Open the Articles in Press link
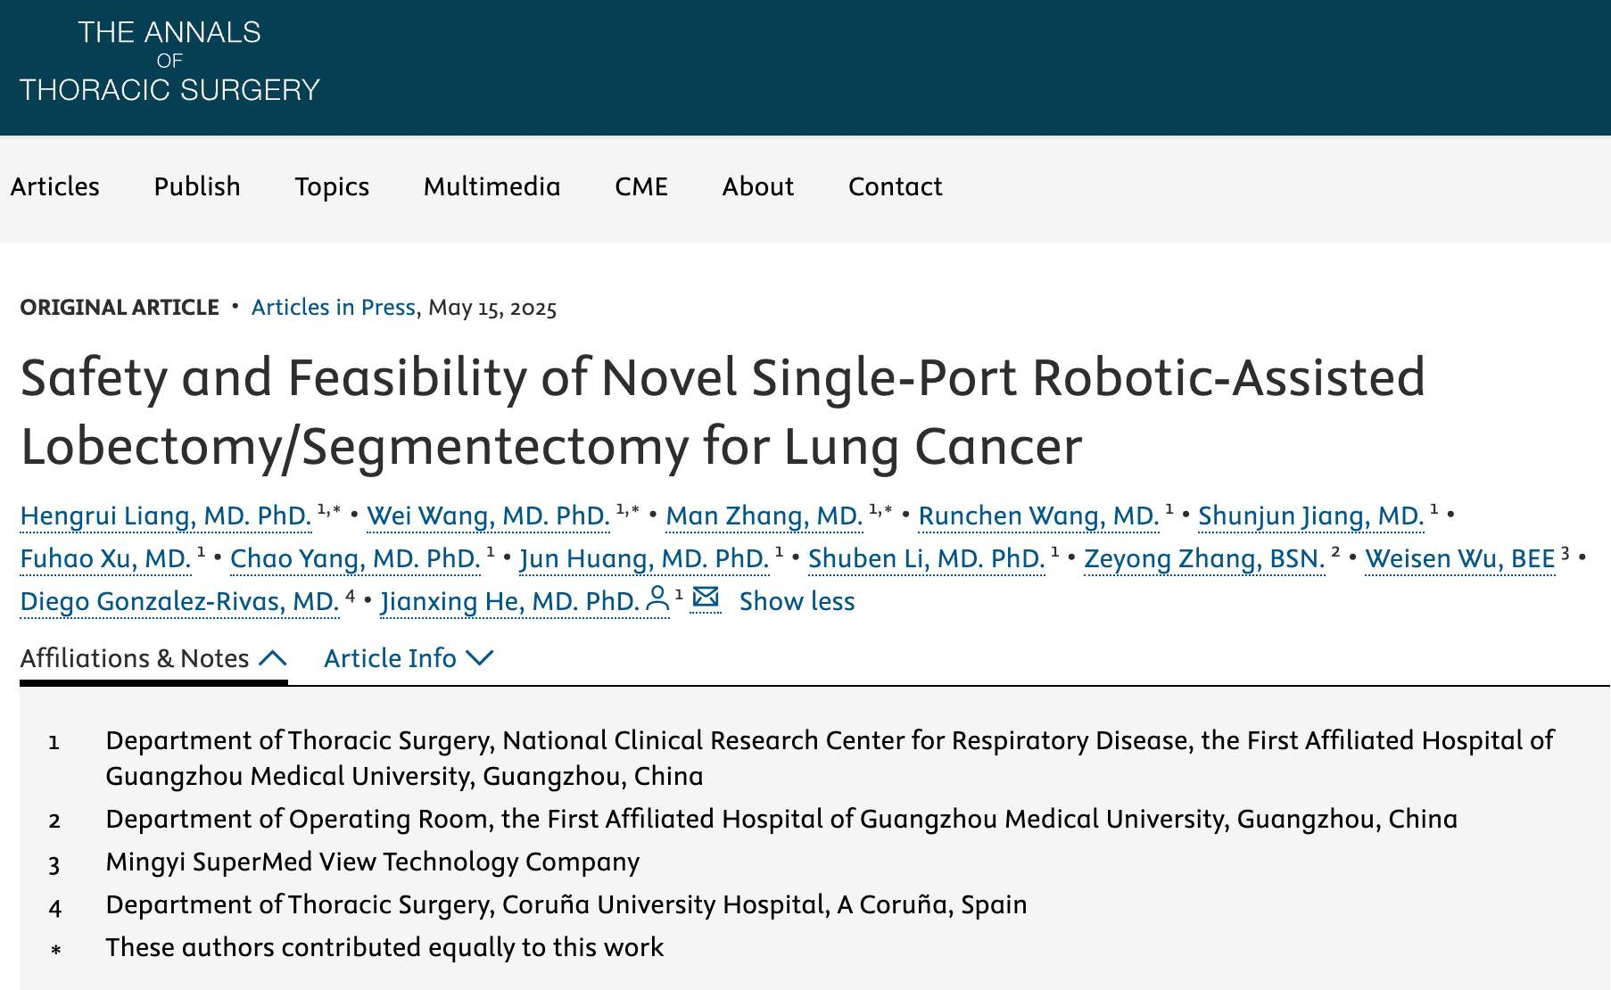 334,308
